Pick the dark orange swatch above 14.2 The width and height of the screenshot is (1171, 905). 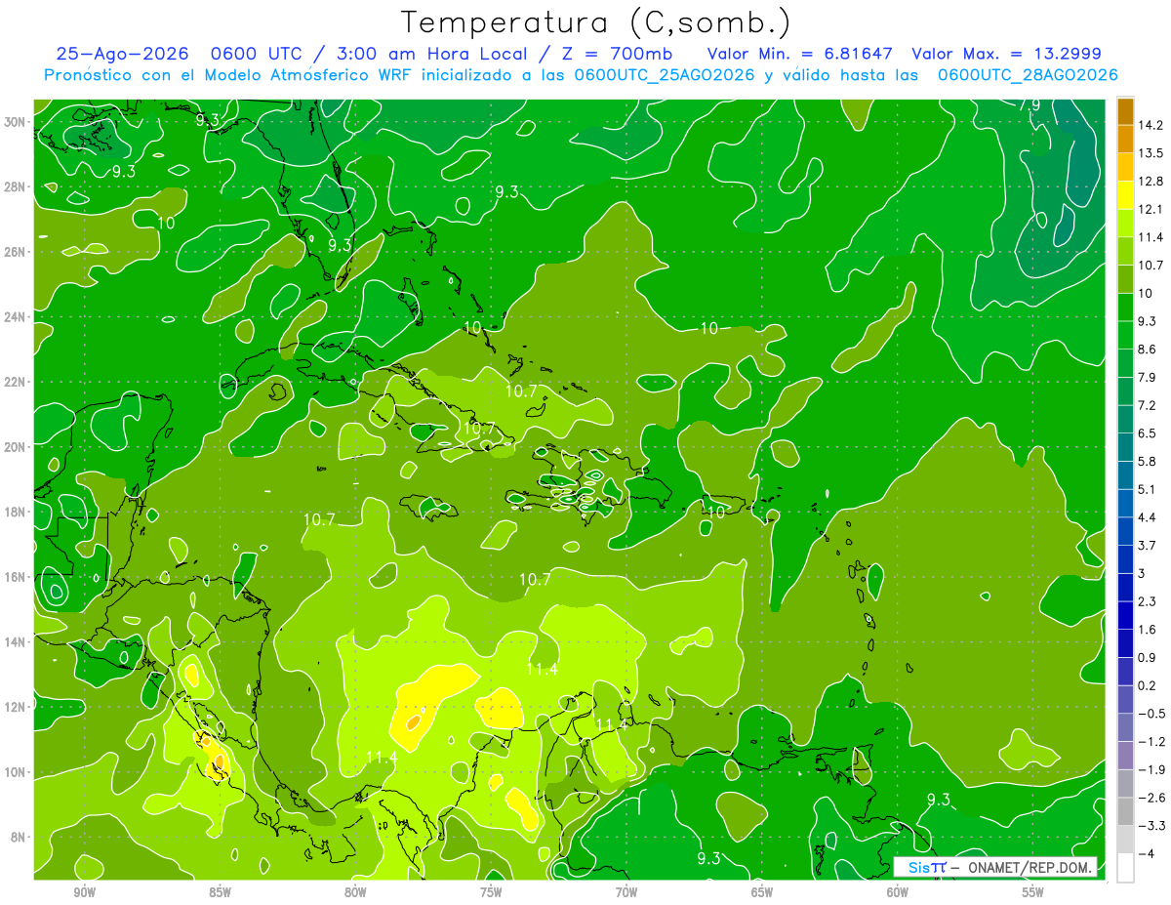point(1125,111)
